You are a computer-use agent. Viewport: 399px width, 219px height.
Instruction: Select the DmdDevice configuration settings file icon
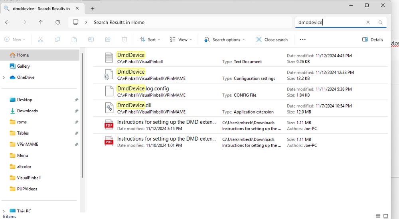pos(109,74)
